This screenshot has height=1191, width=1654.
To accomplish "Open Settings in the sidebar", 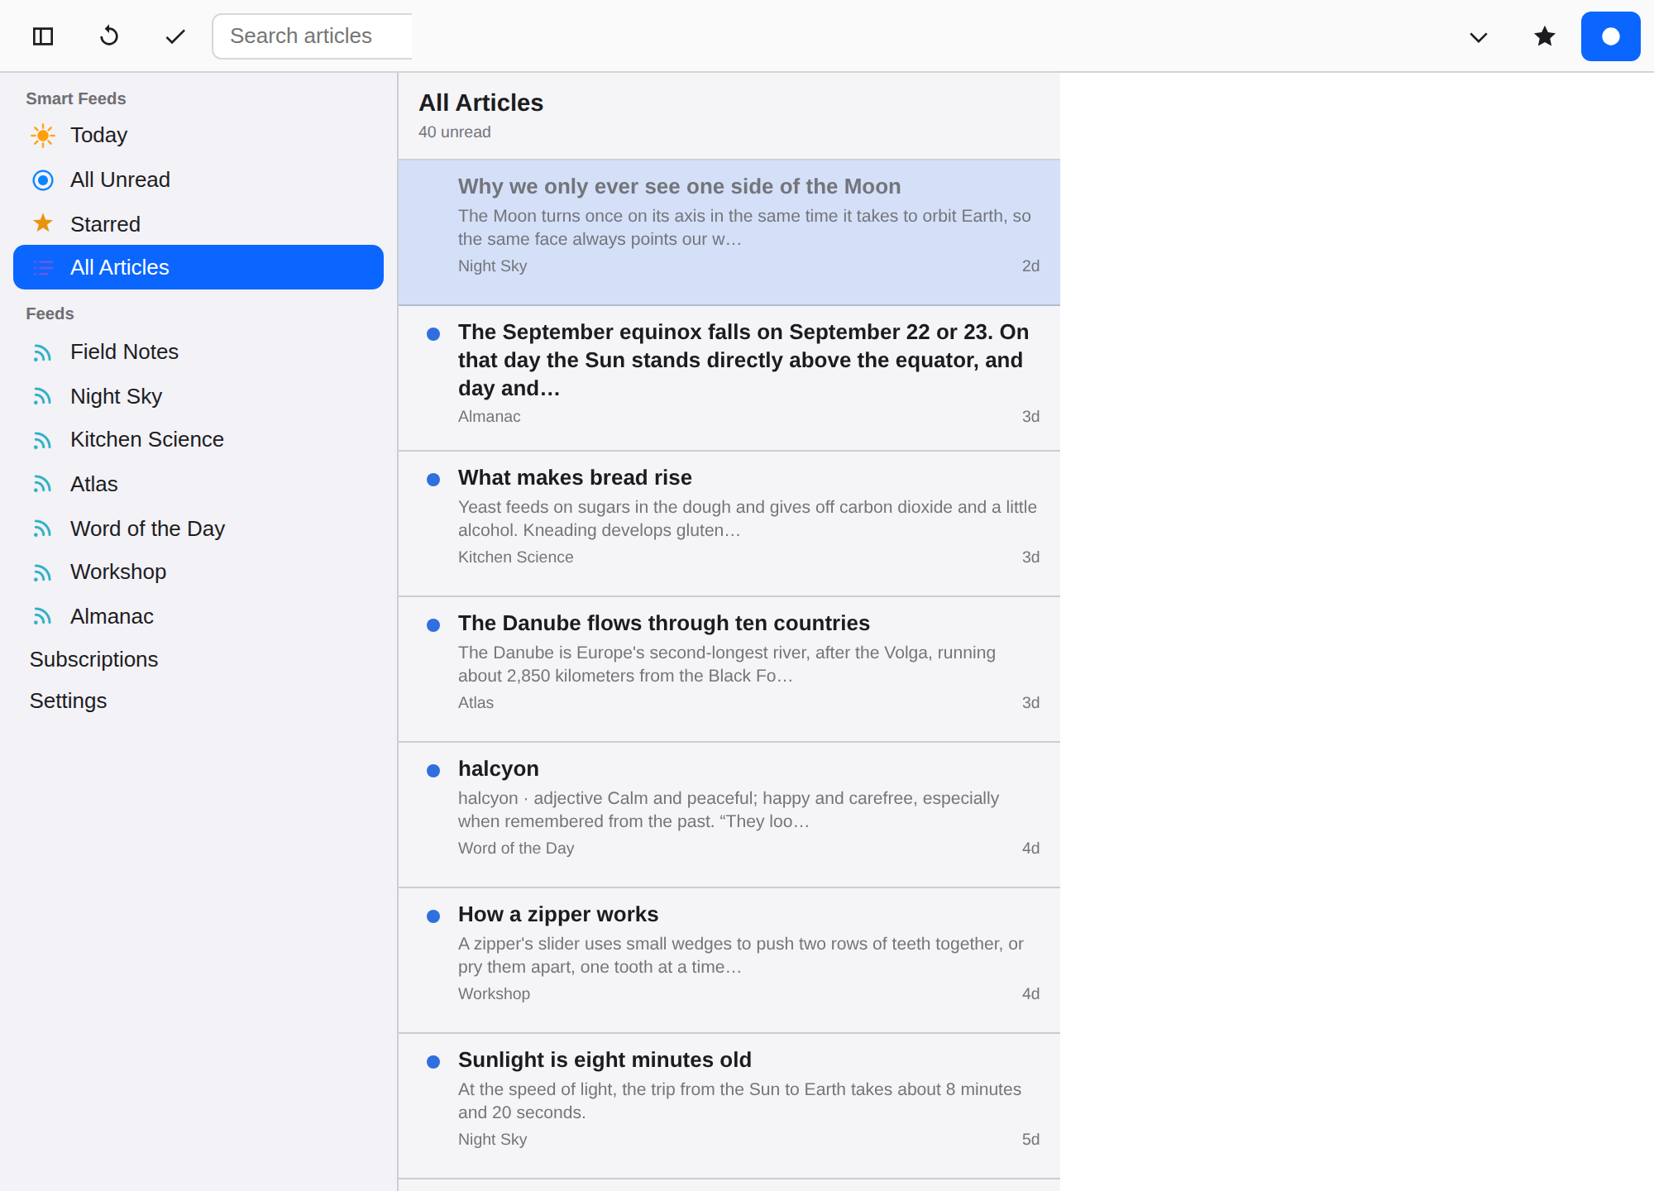I will click(x=68, y=701).
